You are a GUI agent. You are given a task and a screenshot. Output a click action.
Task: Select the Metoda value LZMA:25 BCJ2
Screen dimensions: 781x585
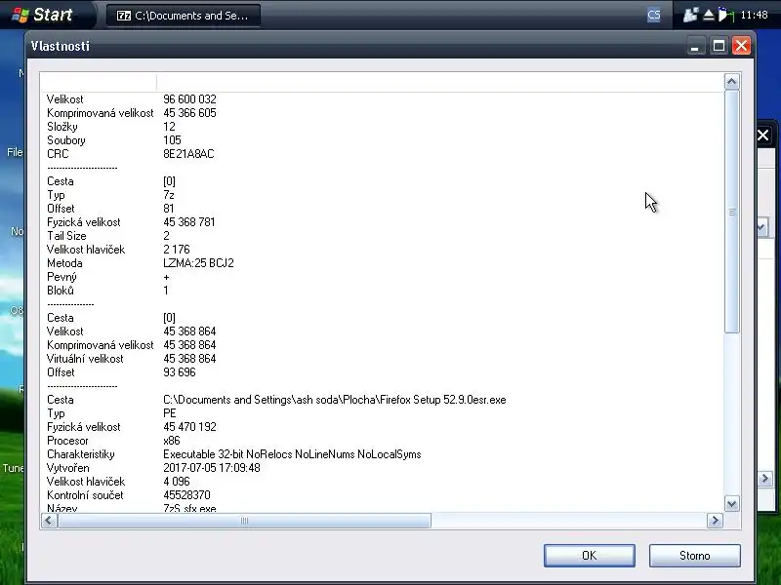pos(198,263)
